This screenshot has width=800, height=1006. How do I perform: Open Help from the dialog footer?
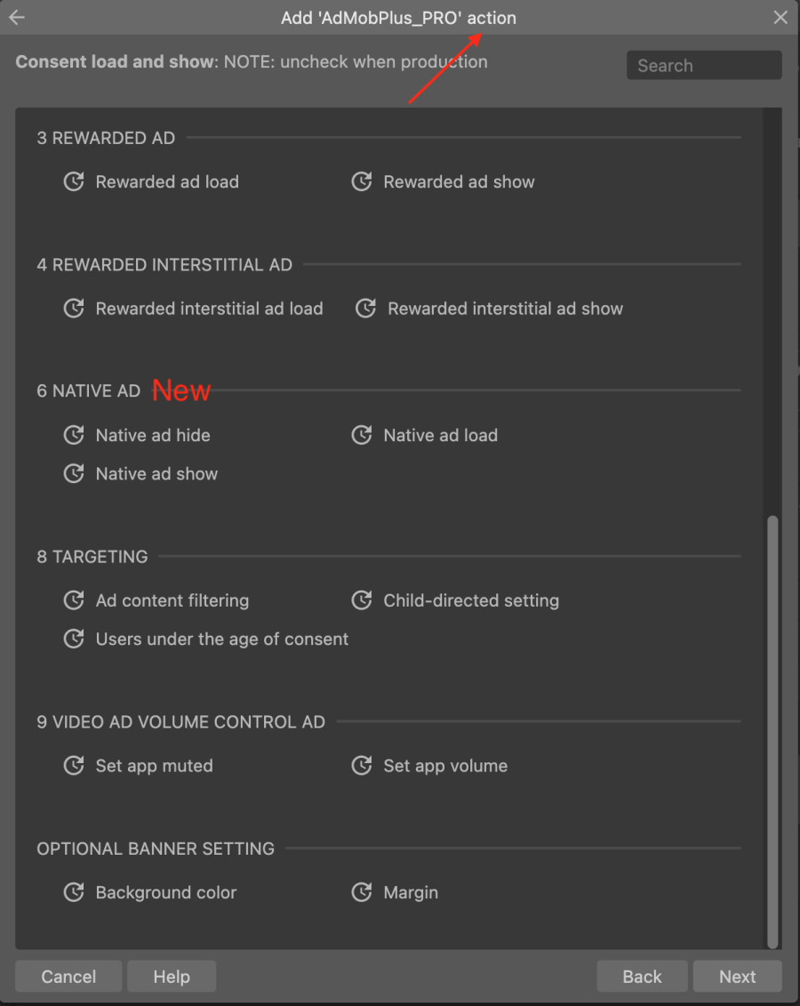[x=172, y=976]
